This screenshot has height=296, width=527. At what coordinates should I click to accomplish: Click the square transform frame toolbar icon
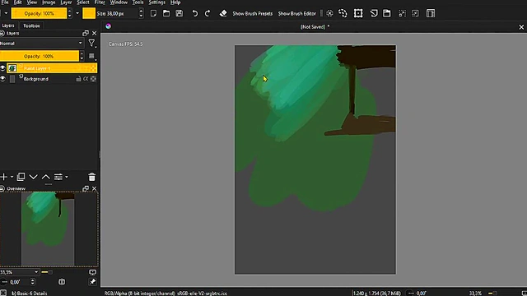(358, 13)
